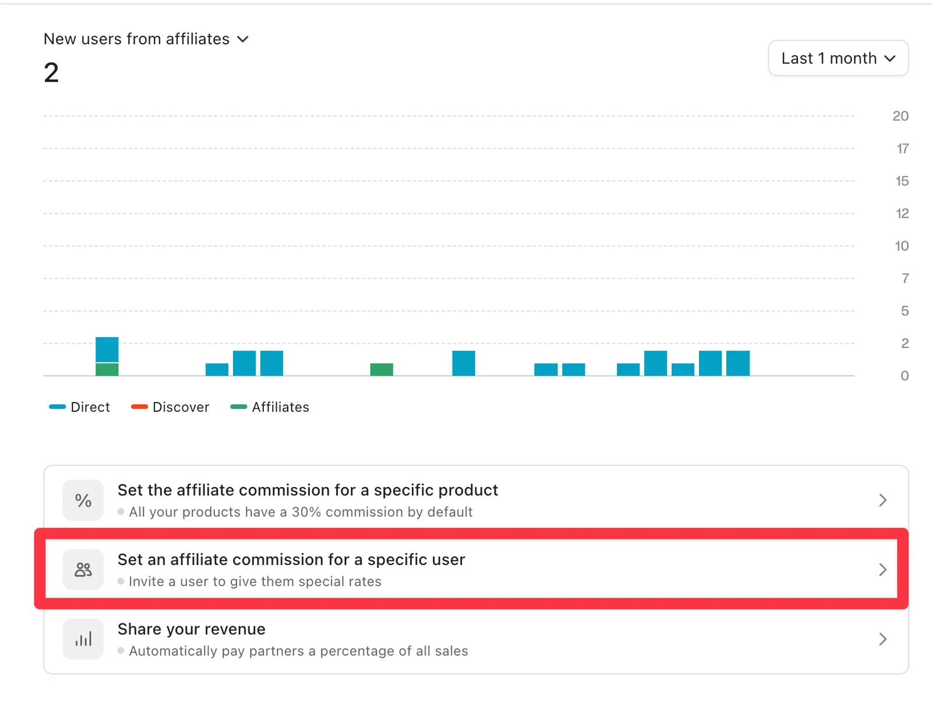Image resolution: width=932 pixels, height=713 pixels.
Task: Click the users icon for specific user commission
Action: click(83, 570)
